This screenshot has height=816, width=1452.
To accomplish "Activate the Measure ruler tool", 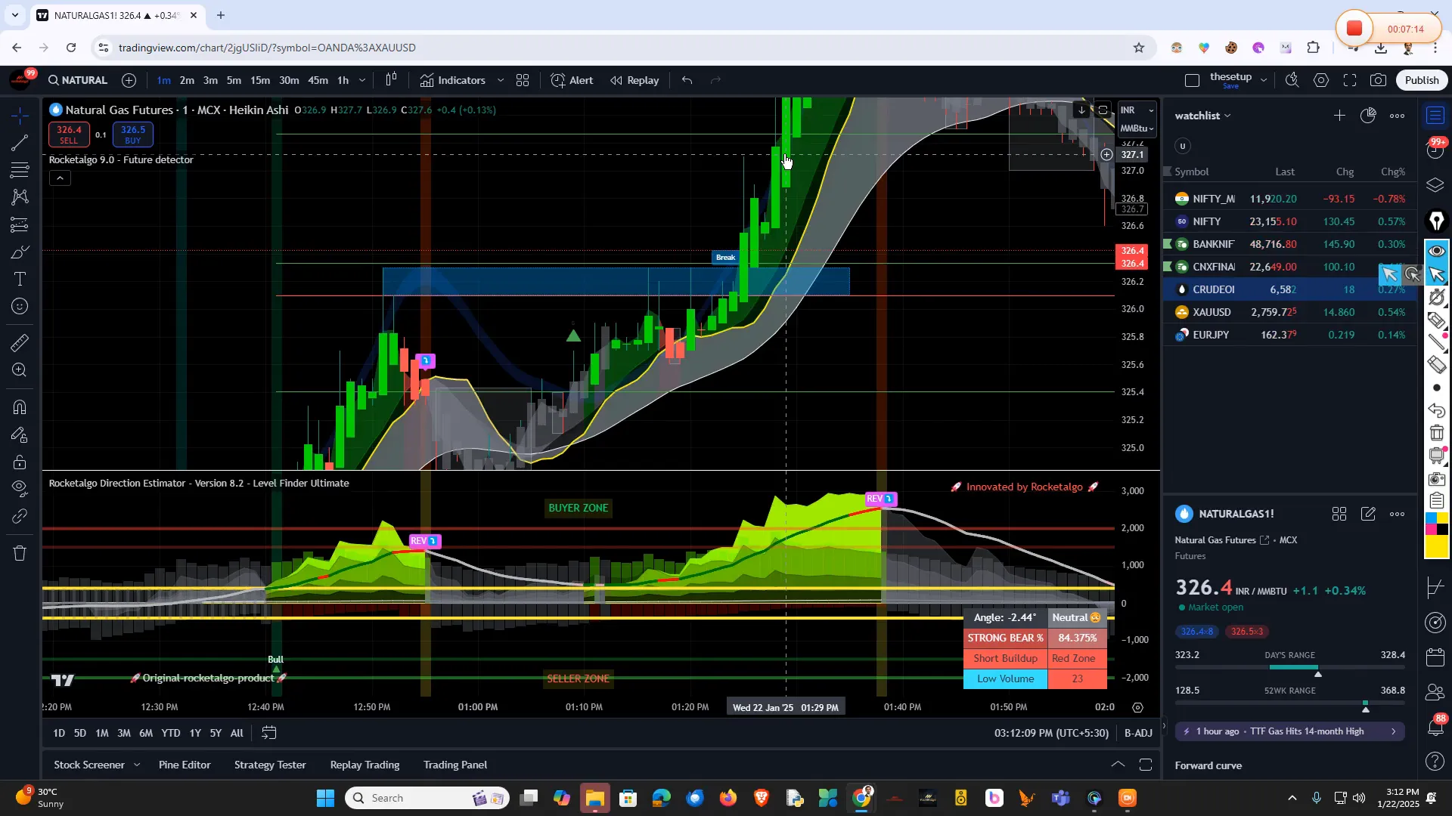I will 20,343.
